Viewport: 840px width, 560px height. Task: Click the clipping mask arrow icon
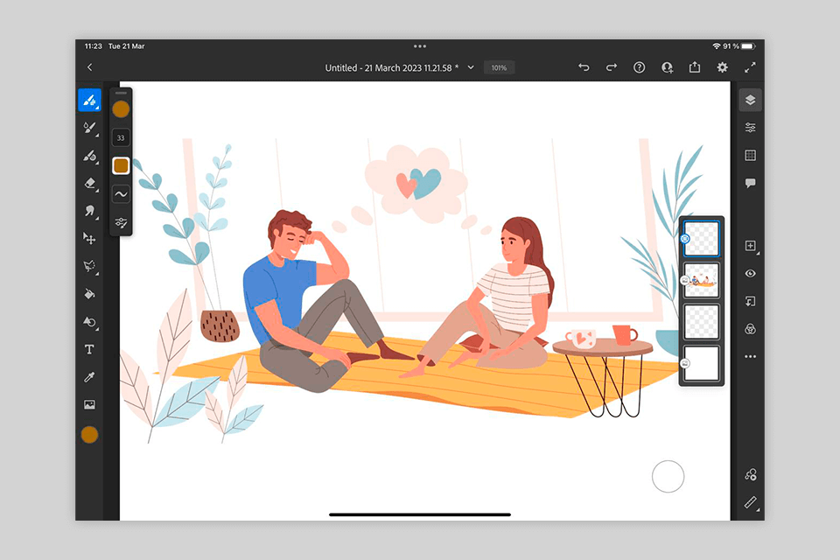coord(751,301)
